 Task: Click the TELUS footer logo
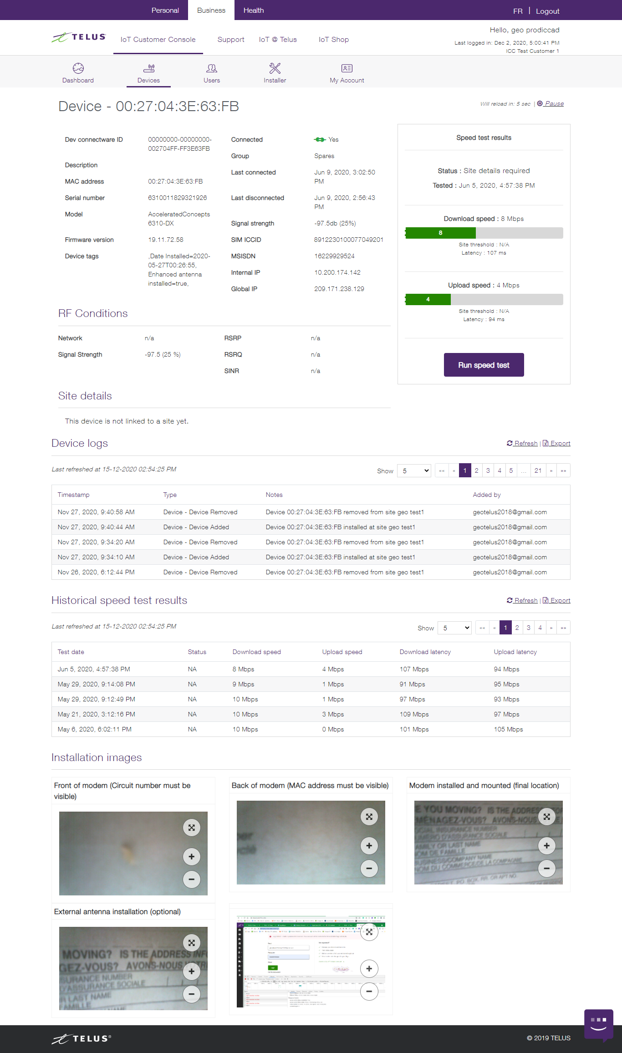(x=81, y=1038)
